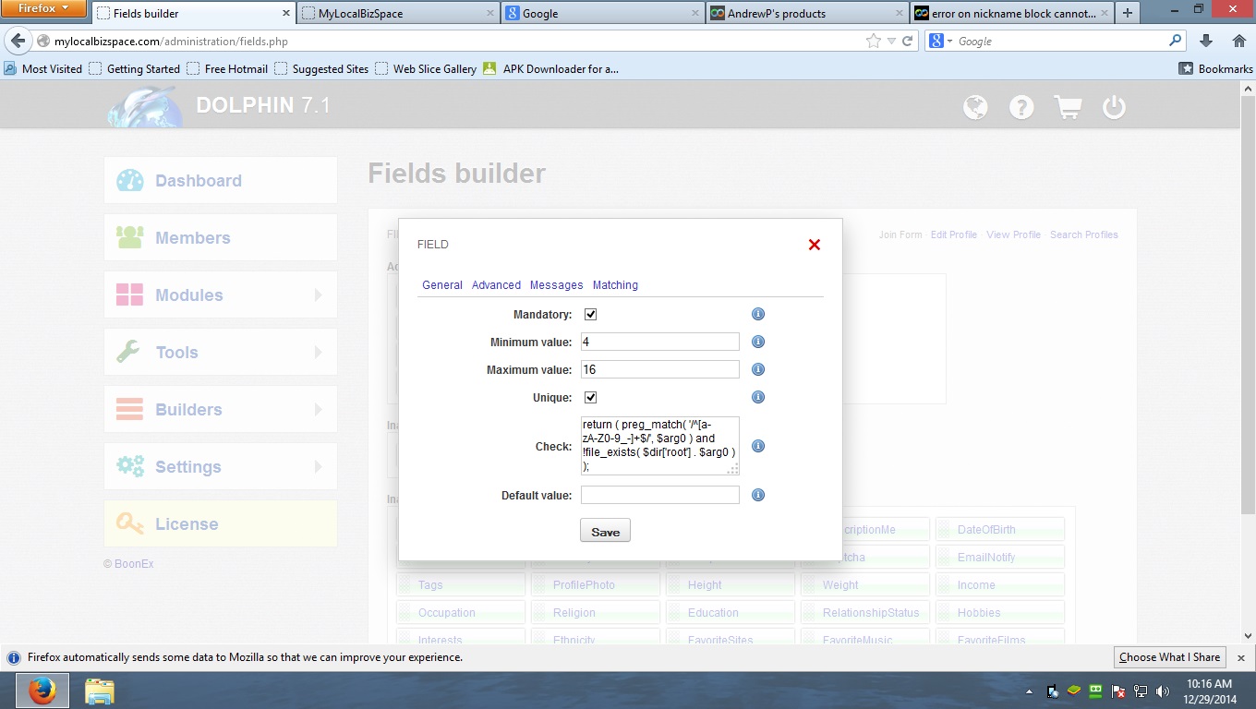Open the Members sidebar item

pyautogui.click(x=220, y=238)
